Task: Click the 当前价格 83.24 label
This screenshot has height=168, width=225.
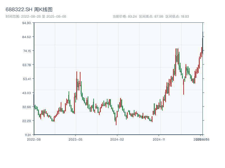Action: (x=125, y=17)
